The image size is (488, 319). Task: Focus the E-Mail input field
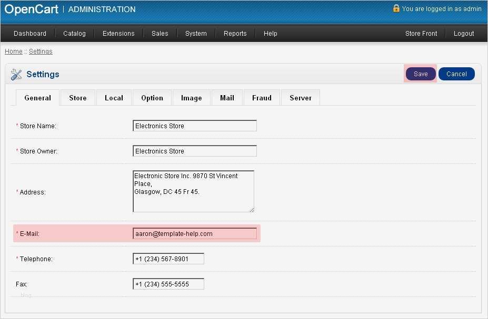coord(195,233)
